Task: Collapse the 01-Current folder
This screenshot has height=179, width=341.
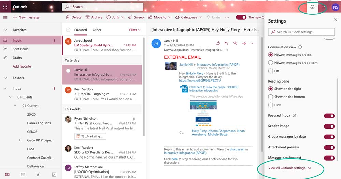Action: click(15, 106)
